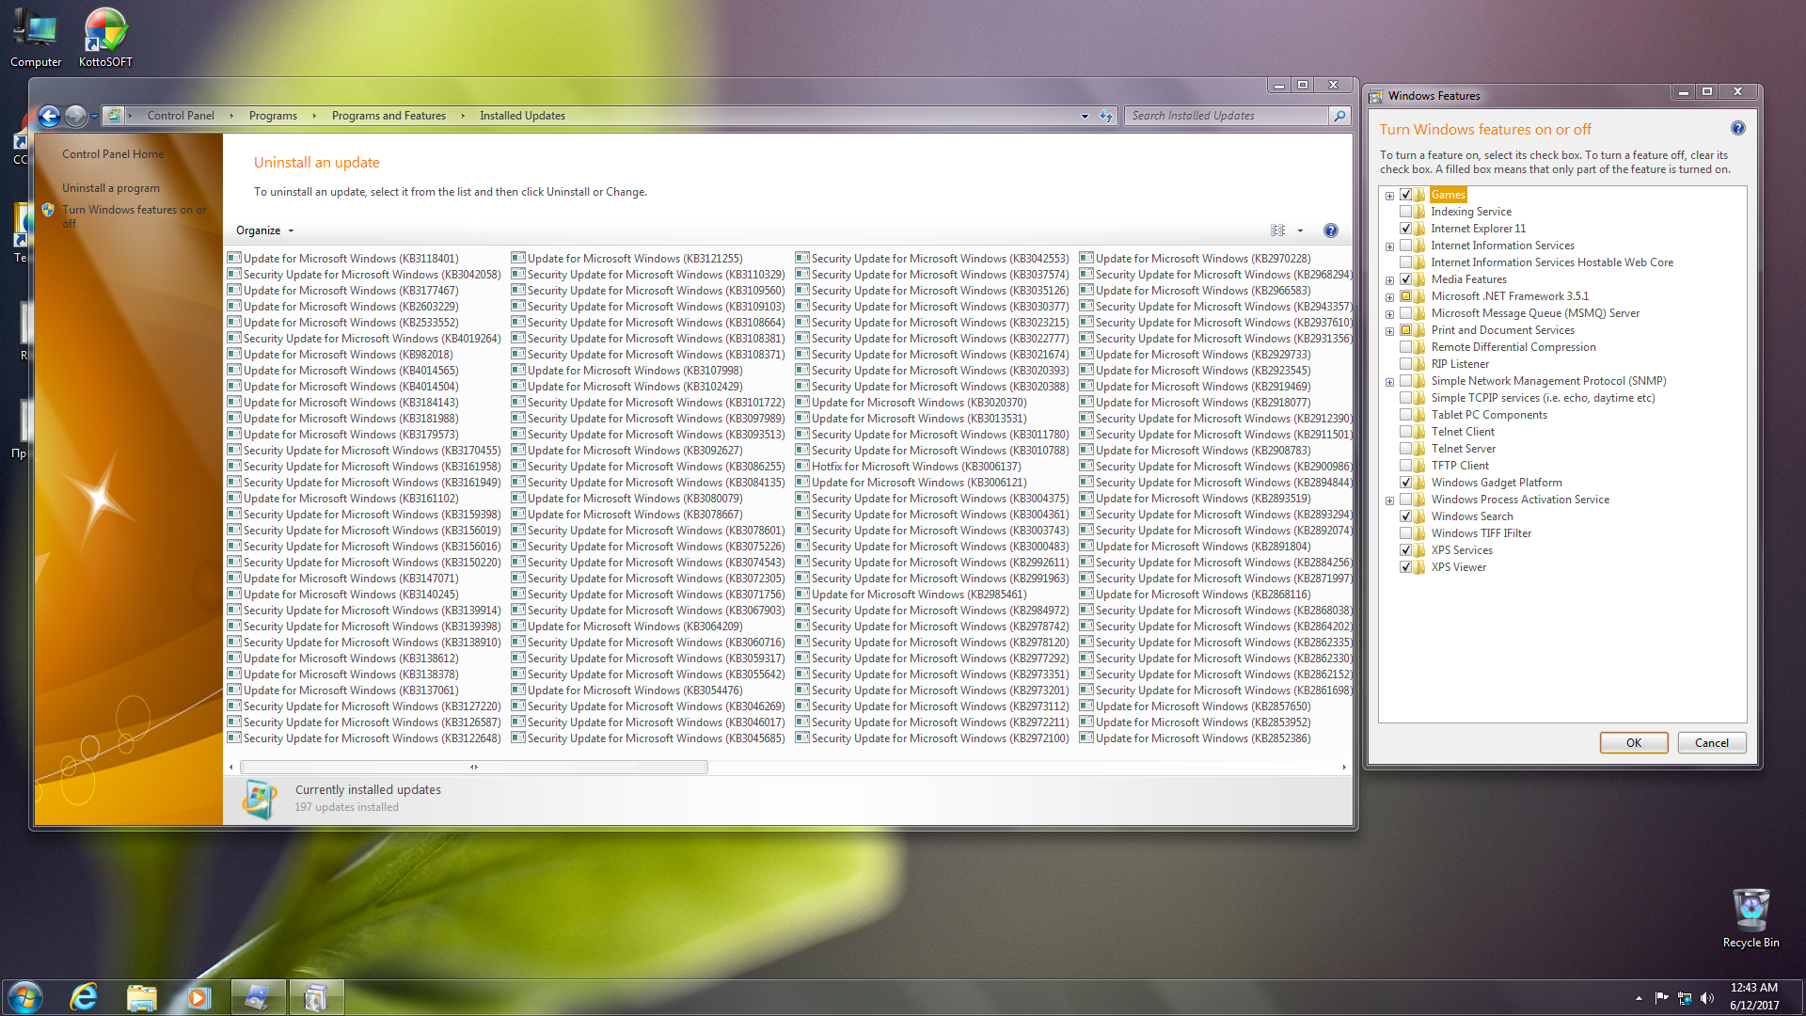The width and height of the screenshot is (1806, 1016).
Task: Open the Computer desktop icon
Action: 36,39
